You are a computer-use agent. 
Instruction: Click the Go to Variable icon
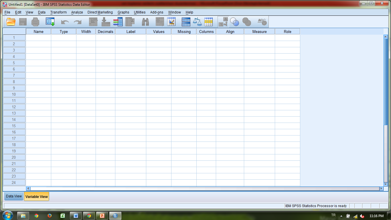pyautogui.click(x=106, y=22)
